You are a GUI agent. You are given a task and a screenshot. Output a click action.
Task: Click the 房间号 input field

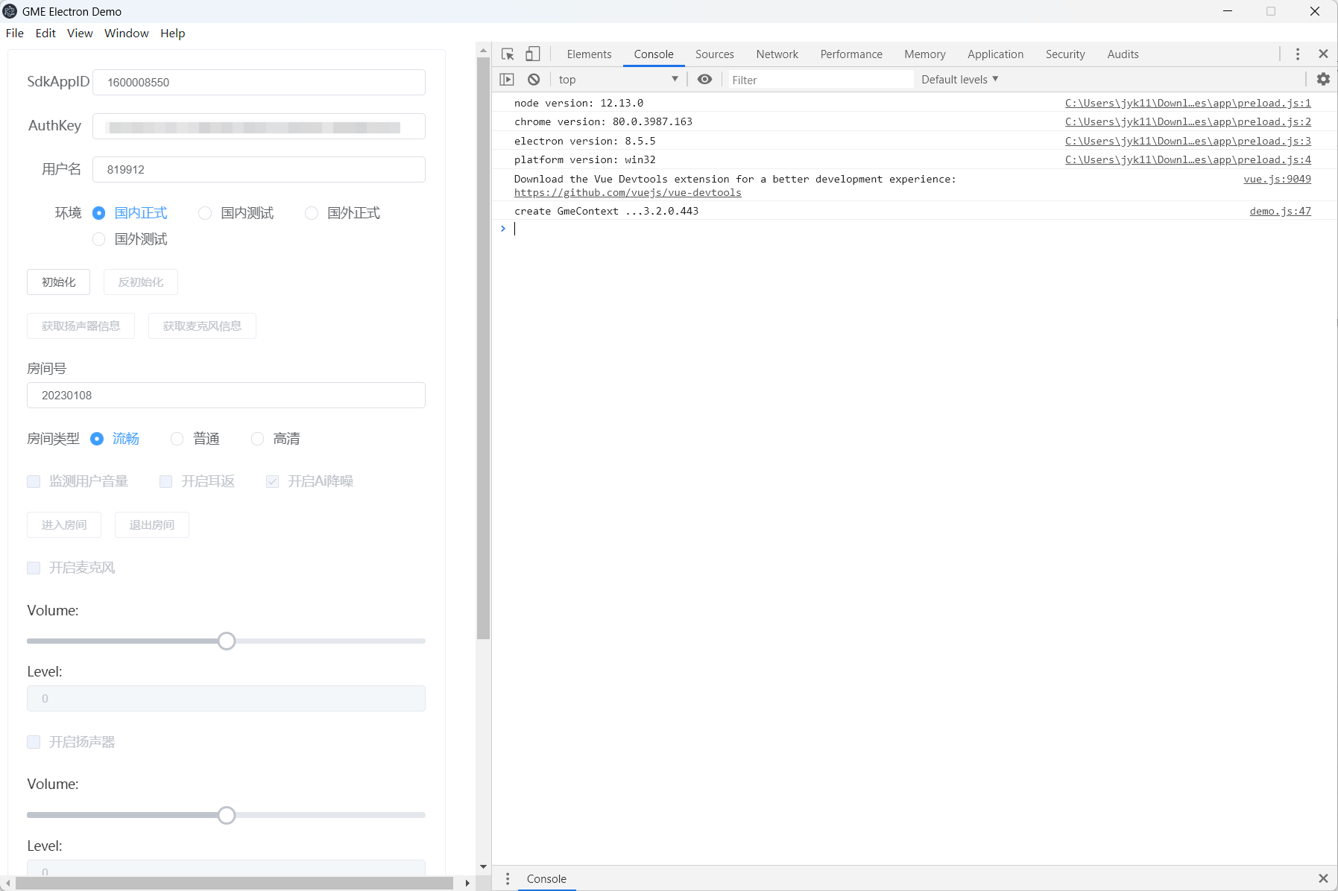coord(226,396)
